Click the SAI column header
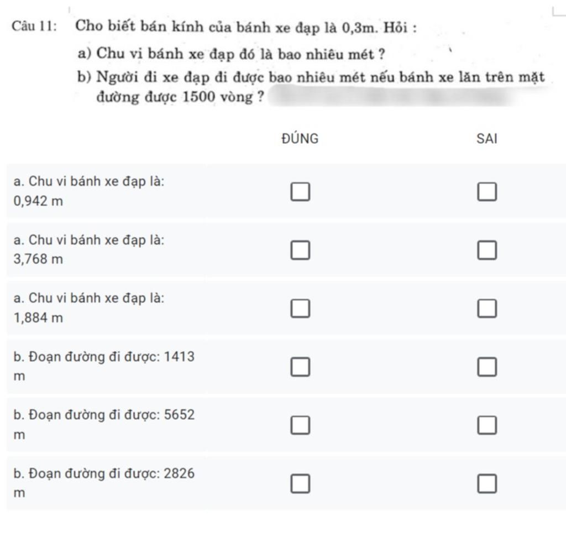566x542 pixels. 486,139
